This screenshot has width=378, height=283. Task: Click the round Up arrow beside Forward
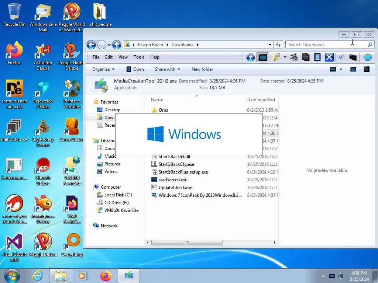coord(117,45)
